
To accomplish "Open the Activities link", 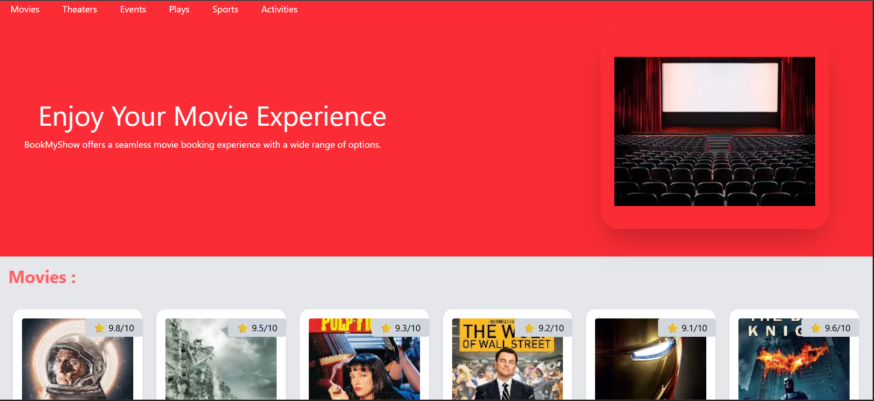I will click(279, 9).
